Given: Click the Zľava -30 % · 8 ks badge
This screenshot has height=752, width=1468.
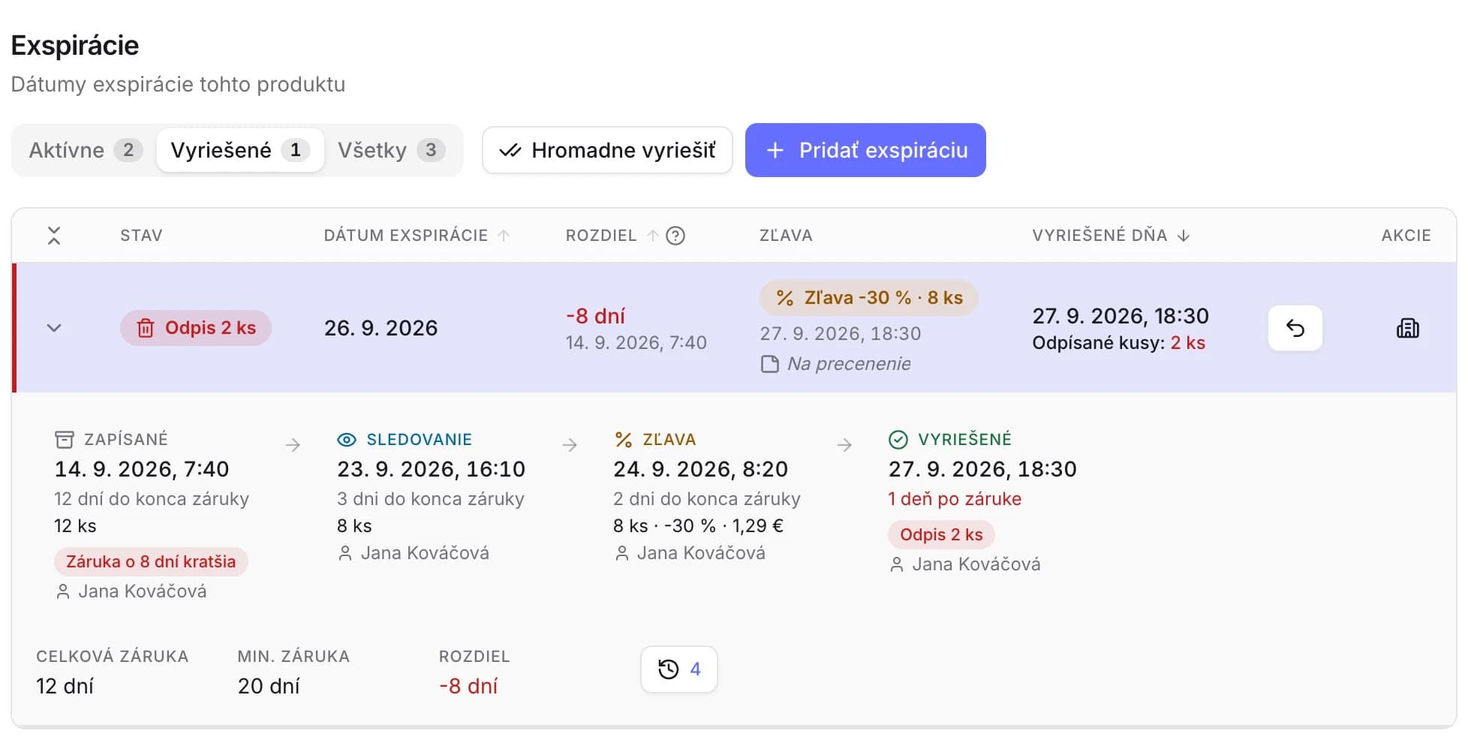Looking at the screenshot, I should click(869, 298).
